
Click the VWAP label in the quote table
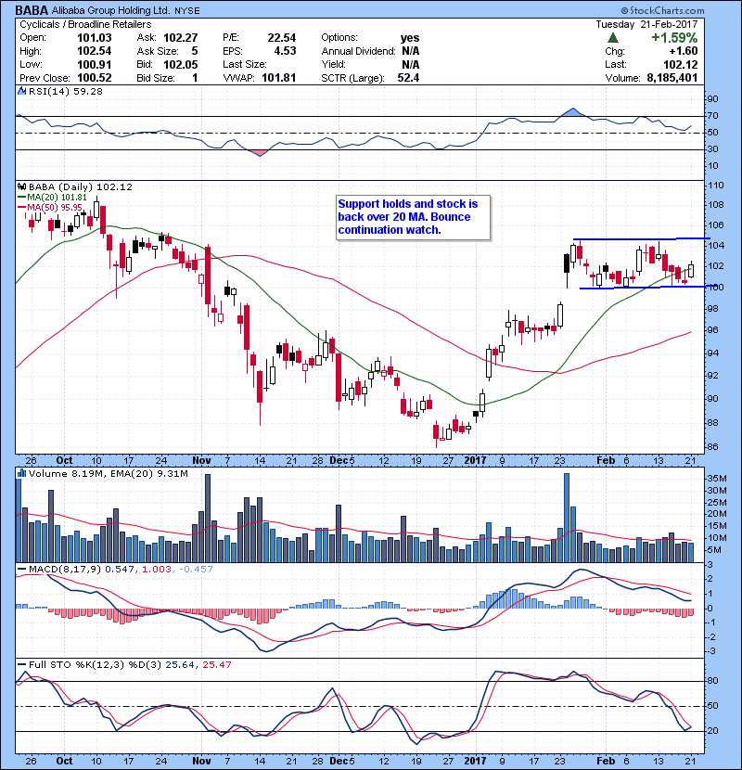point(238,78)
